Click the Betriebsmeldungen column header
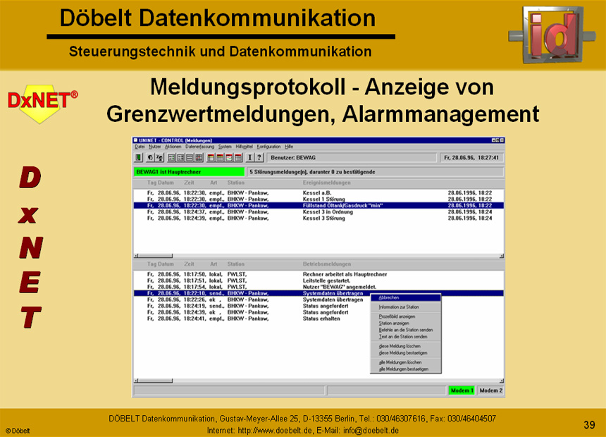This screenshot has height=437, width=606. pos(326,264)
